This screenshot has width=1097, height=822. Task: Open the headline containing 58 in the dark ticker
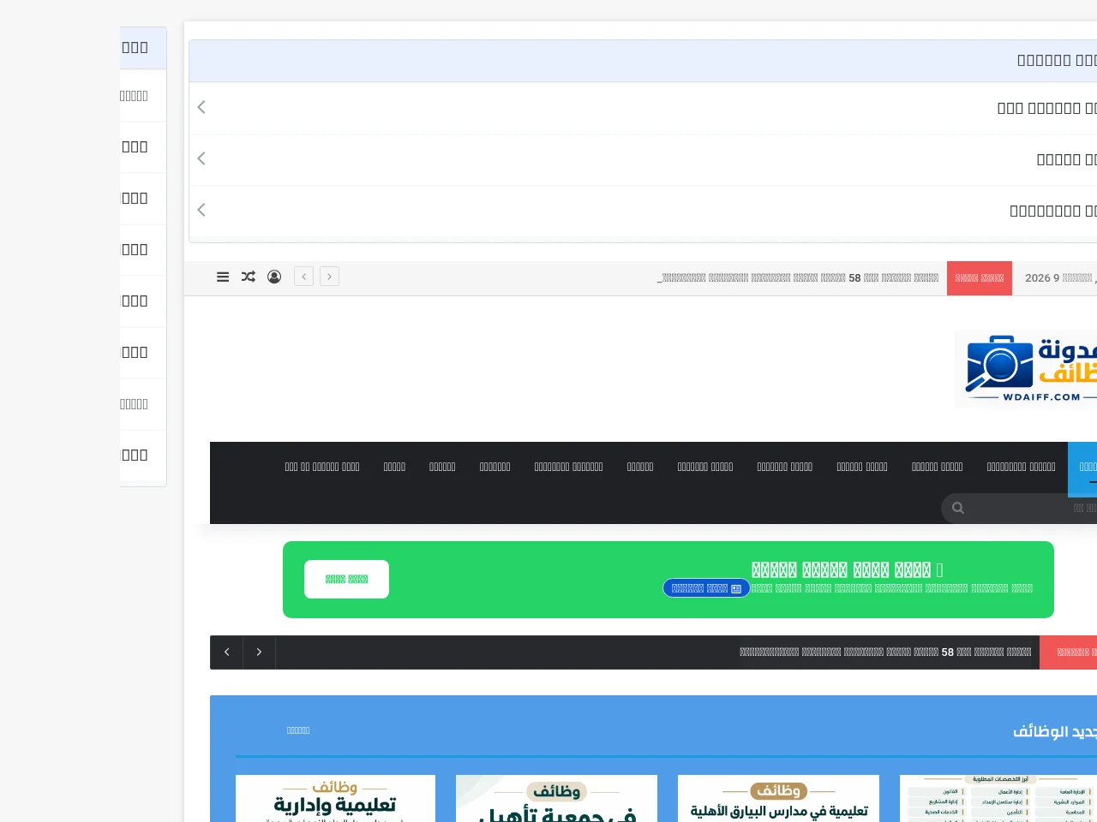tap(885, 652)
